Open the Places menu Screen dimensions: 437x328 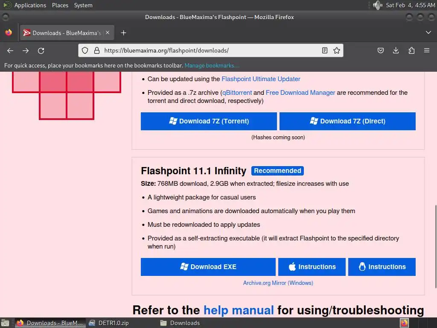(60, 5)
